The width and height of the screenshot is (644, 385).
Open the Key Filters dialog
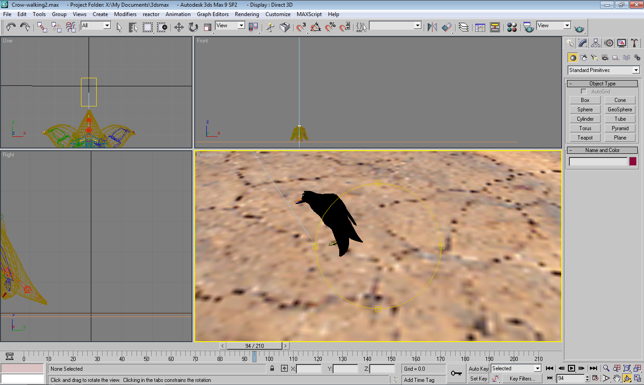tap(522, 379)
